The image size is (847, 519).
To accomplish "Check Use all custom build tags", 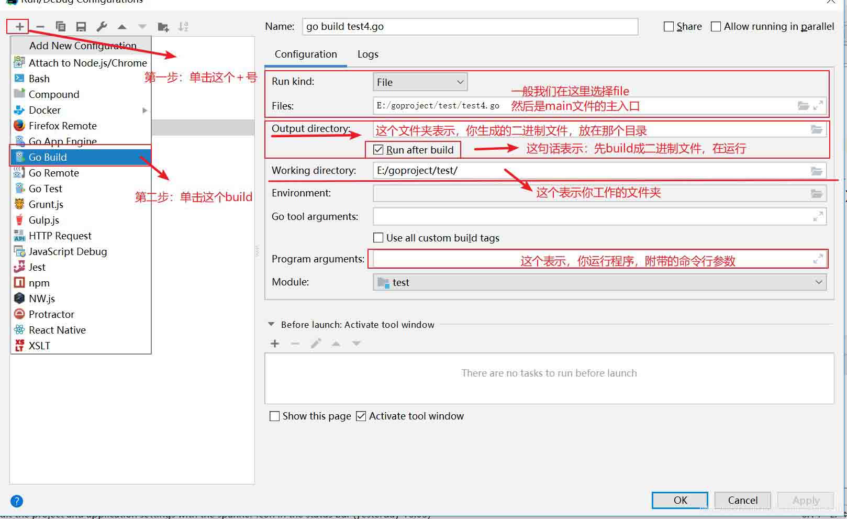I will 378,238.
